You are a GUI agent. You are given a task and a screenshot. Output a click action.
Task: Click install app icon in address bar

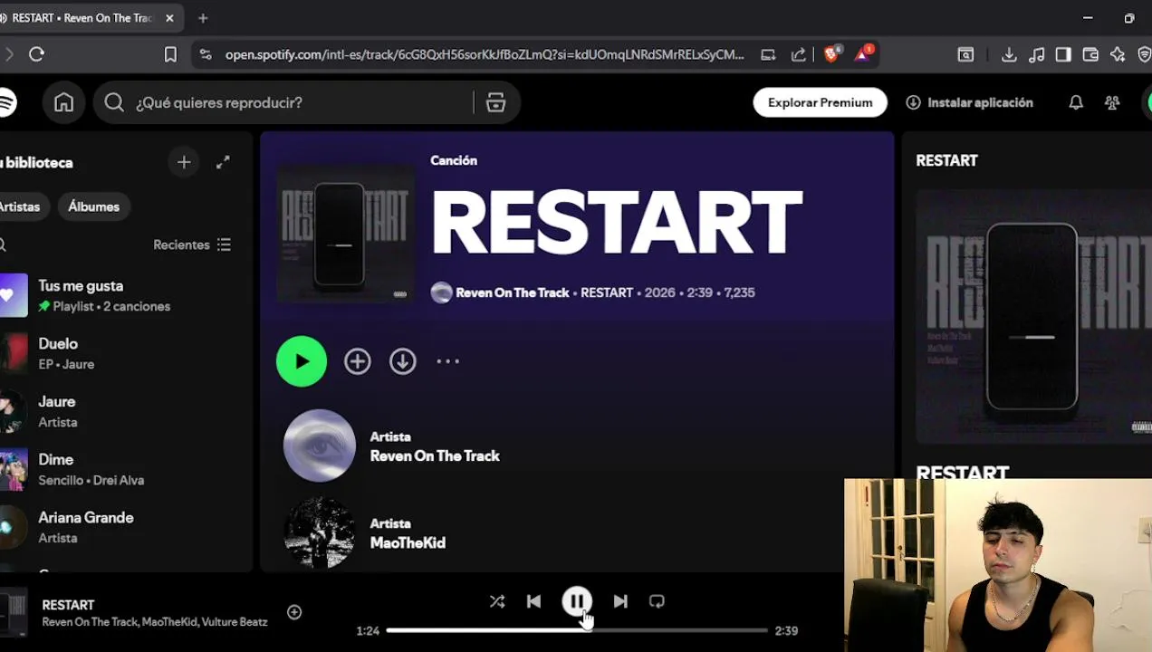(x=768, y=54)
